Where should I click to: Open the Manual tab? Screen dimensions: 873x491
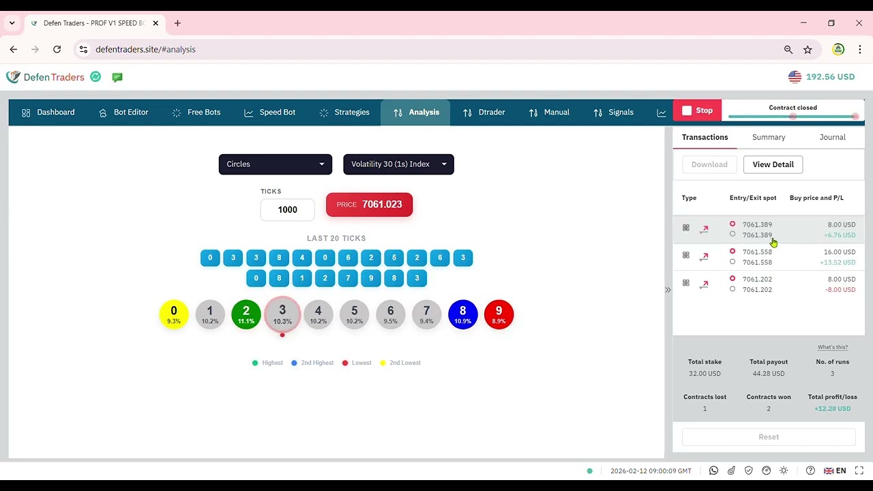tap(549, 113)
